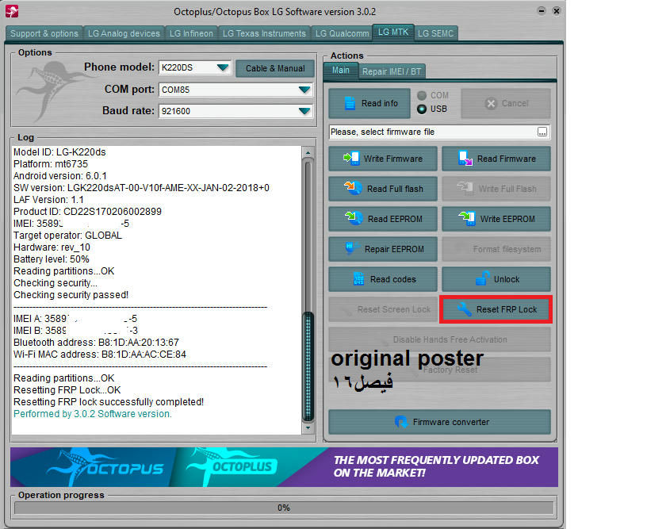Click the Repair EEPROM icon
The height and width of the screenshot is (529, 647).
click(352, 248)
